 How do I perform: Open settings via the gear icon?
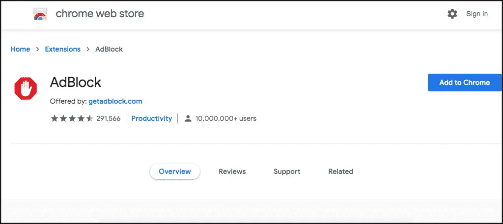[452, 14]
